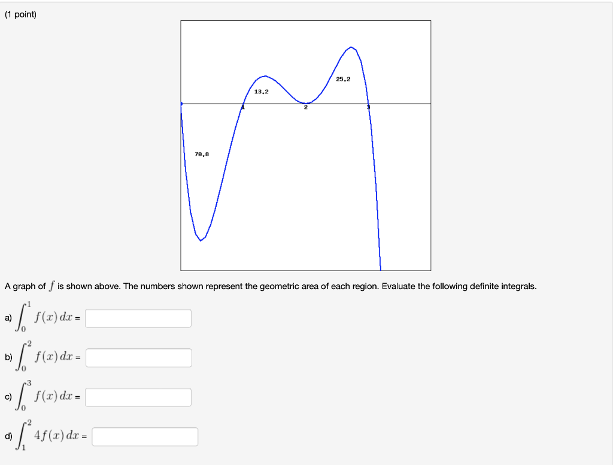Viewport: 613px width, 465px height.
Task: Click the answer input field for part d
Action: coord(145,436)
